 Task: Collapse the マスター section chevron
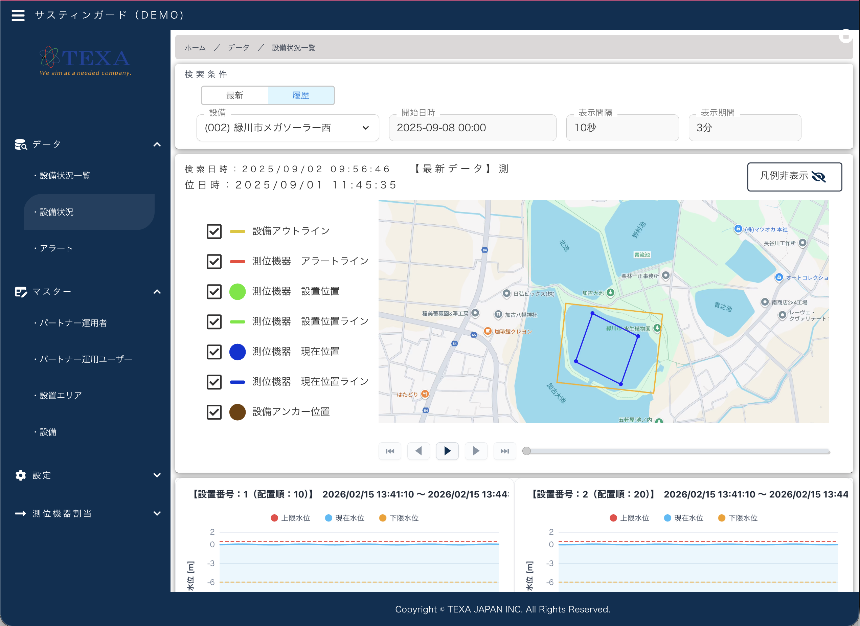pyautogui.click(x=157, y=292)
